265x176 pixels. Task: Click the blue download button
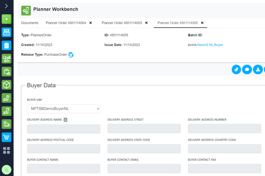pyautogui.click(x=258, y=70)
